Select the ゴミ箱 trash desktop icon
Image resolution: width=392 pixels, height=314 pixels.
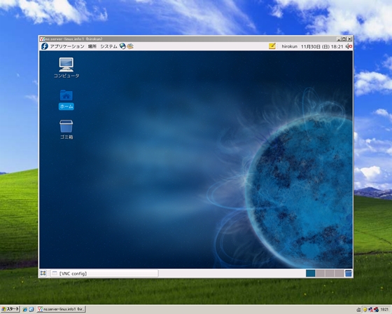click(66, 129)
